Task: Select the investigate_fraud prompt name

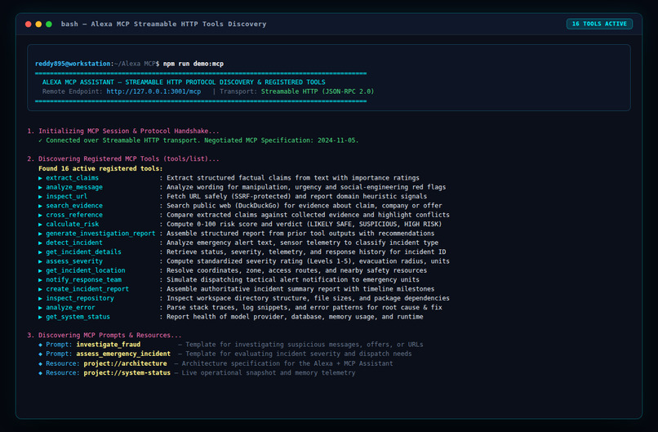Action: point(109,345)
